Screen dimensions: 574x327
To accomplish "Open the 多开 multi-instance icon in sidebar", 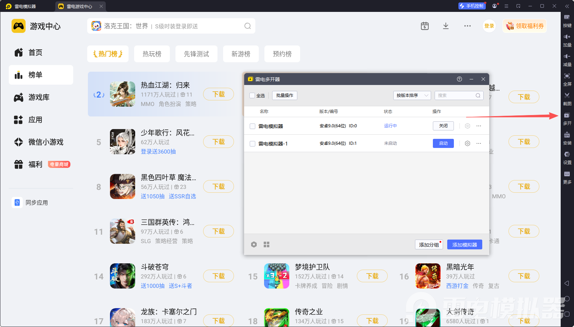I will pyautogui.click(x=567, y=118).
